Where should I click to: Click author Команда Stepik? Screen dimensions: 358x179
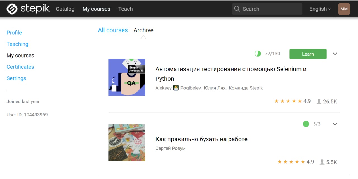[x=246, y=88]
